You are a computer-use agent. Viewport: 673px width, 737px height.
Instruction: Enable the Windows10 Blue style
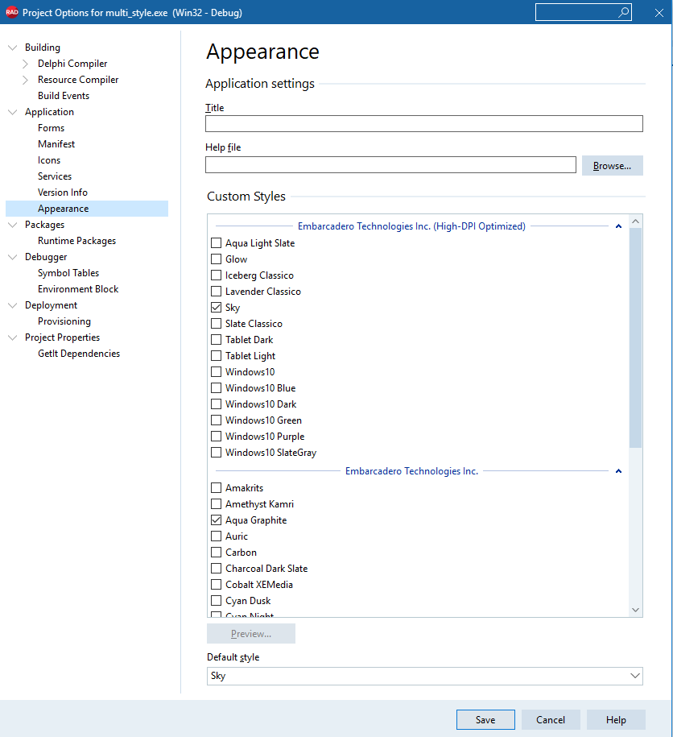(x=216, y=387)
